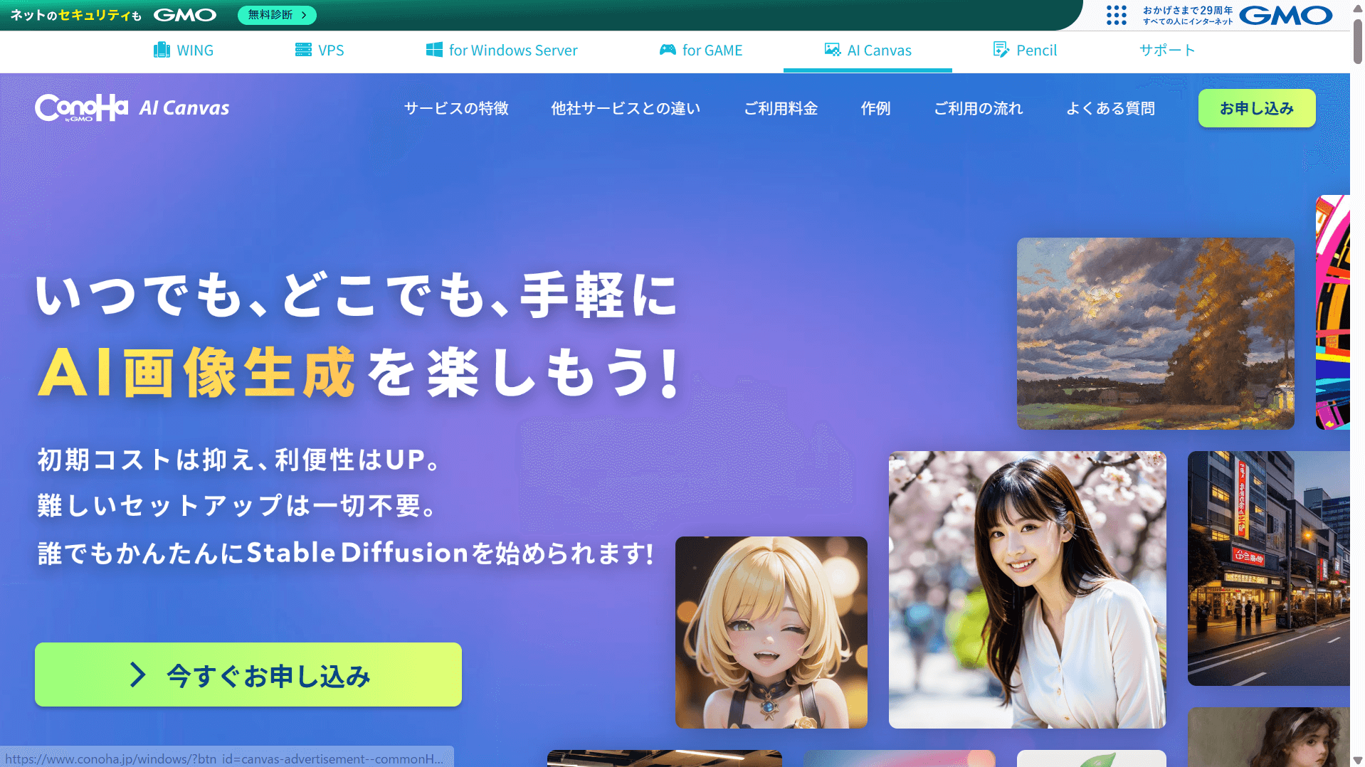The width and height of the screenshot is (1365, 767).
Task: Click ネットのセキュリティも banner text
Action: [x=76, y=15]
